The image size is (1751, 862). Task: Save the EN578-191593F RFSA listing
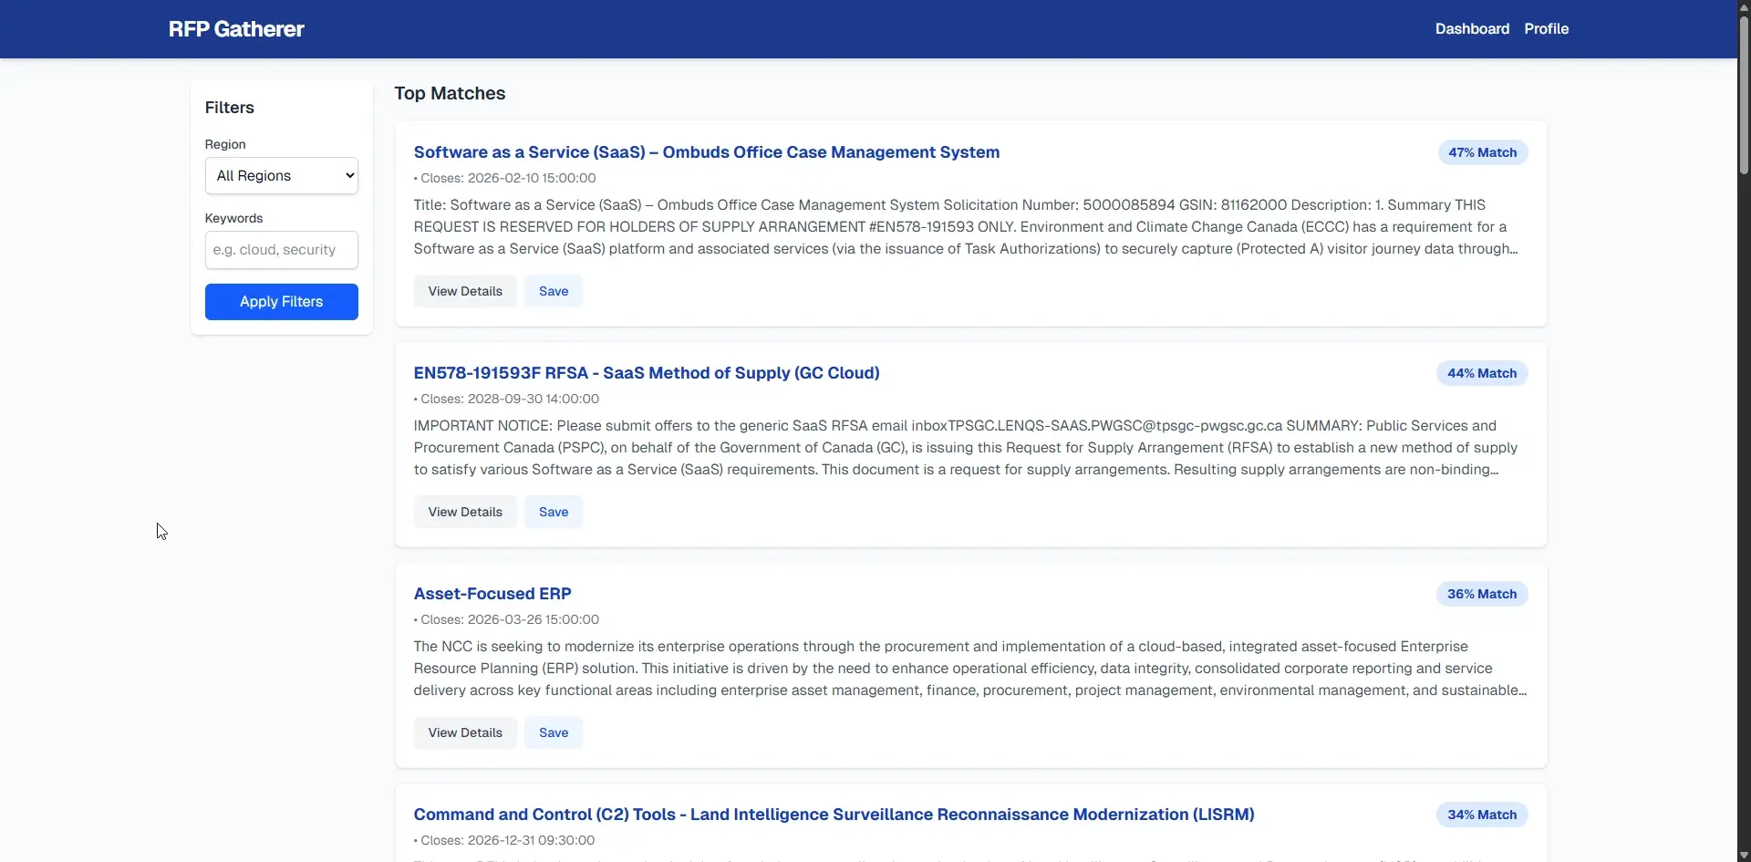[x=553, y=513]
